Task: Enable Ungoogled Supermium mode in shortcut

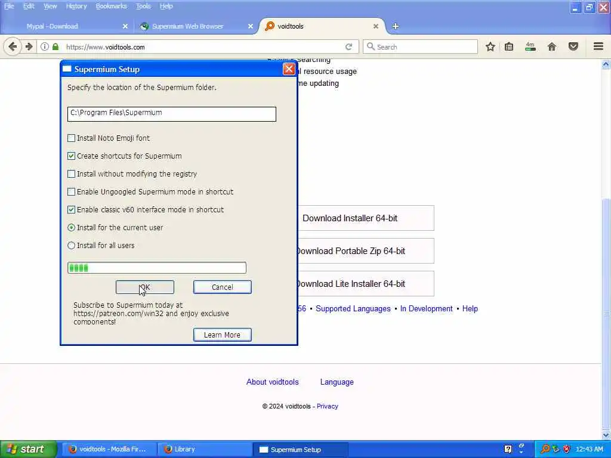Action: point(72,192)
